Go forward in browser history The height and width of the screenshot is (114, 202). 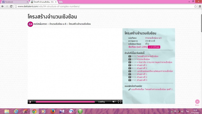(x=7, y=6)
